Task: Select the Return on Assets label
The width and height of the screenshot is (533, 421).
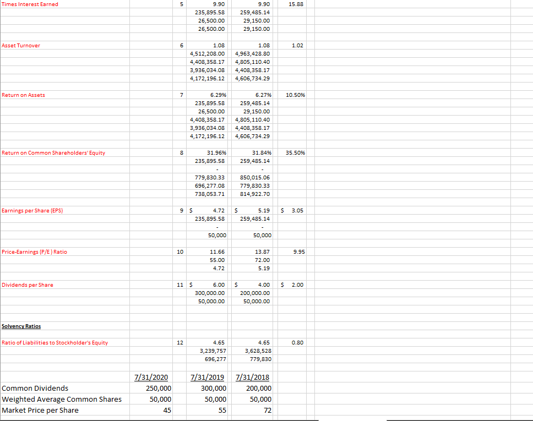Action: point(24,95)
